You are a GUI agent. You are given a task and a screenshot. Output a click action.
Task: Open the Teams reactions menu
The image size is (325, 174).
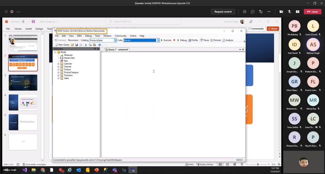[x=261, y=12]
